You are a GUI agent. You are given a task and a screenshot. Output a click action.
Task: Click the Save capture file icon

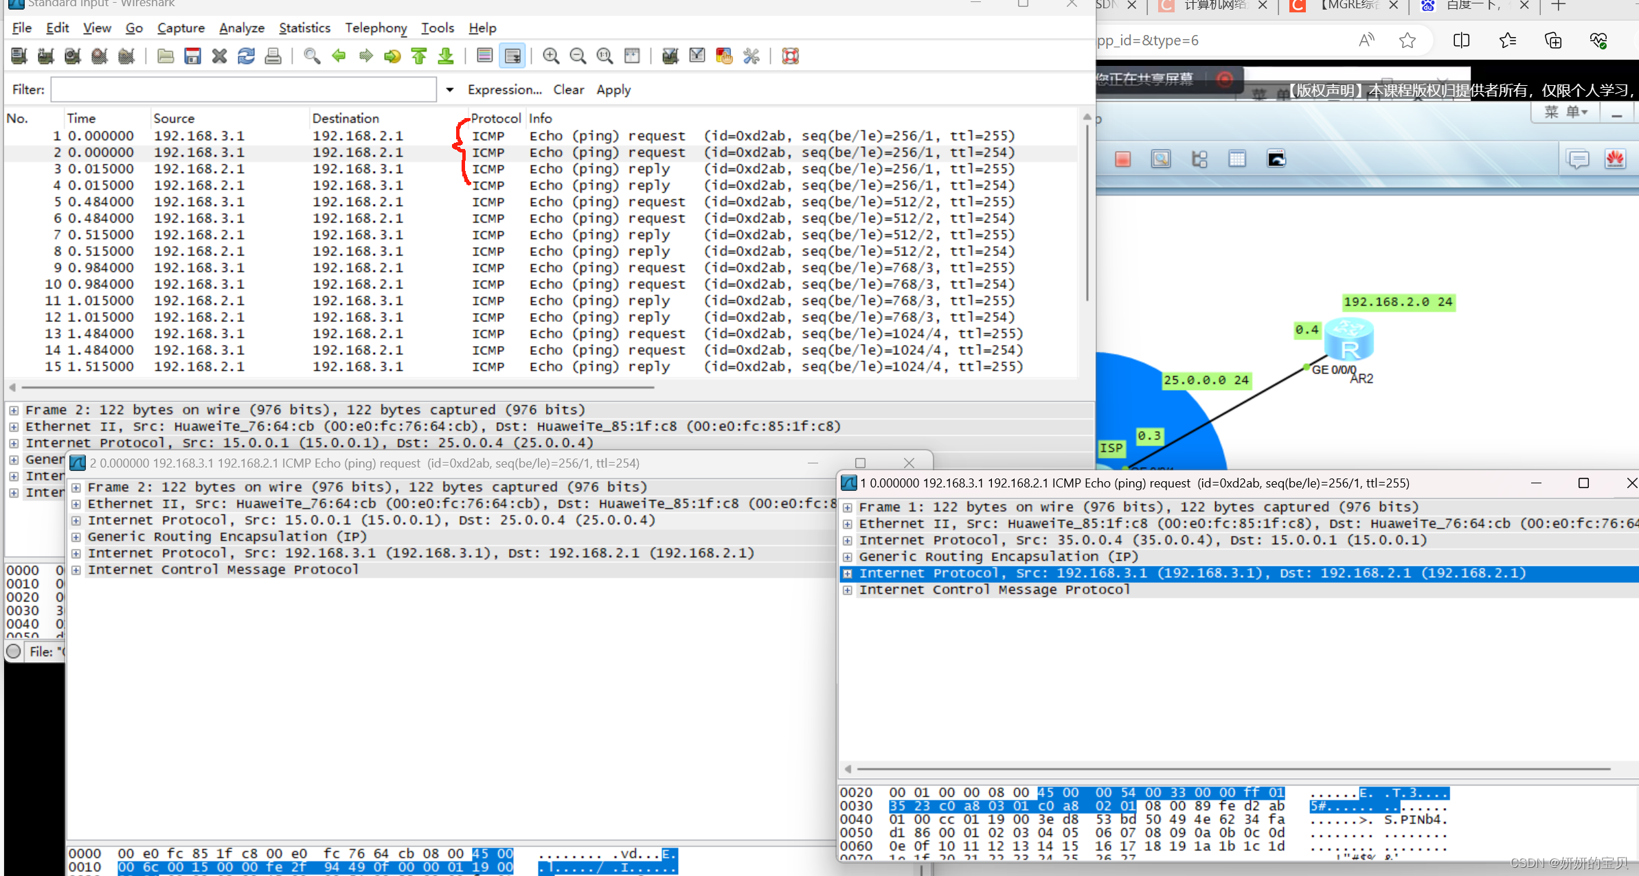click(192, 56)
